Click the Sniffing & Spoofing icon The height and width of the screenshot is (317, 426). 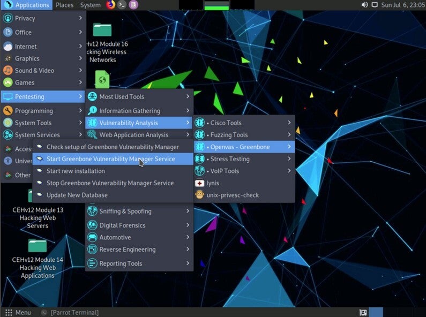pos(92,211)
